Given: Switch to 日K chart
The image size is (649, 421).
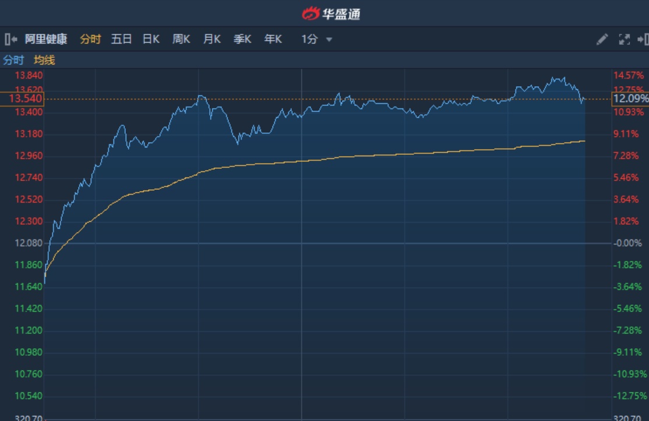Looking at the screenshot, I should tap(151, 40).
